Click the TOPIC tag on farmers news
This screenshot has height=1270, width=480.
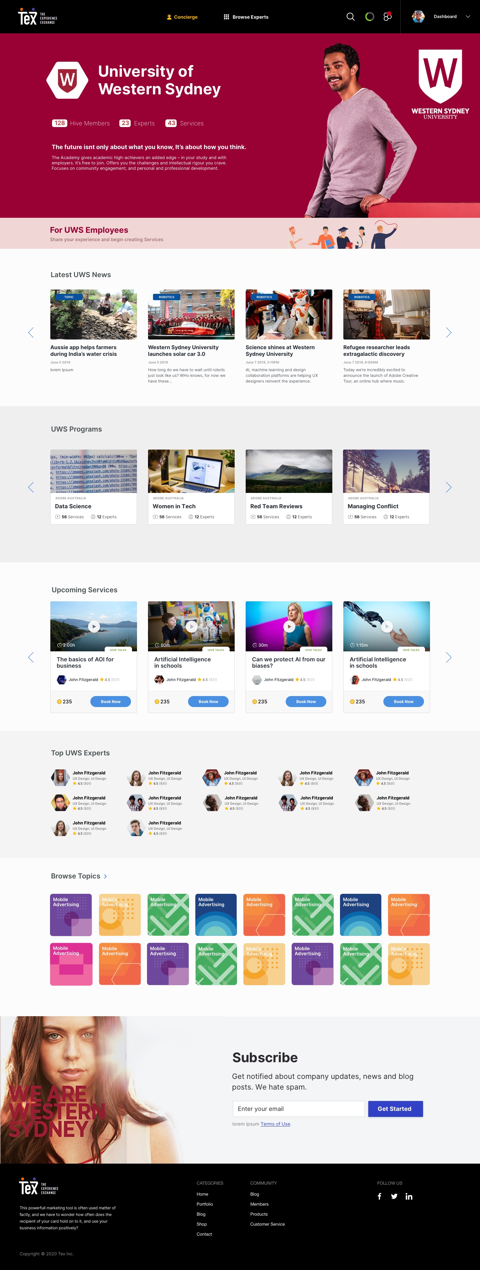[69, 297]
